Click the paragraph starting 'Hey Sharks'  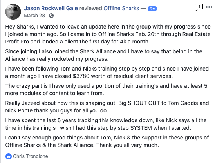(108, 34)
